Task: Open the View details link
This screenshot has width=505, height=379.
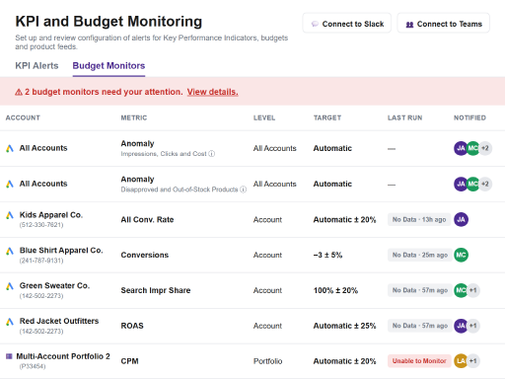Action: pos(213,92)
